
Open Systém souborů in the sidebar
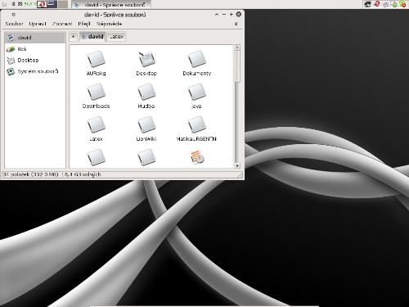[35, 71]
